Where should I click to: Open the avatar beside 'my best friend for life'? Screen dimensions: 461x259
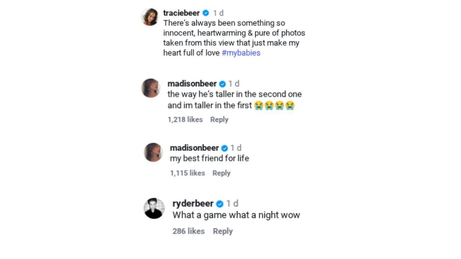click(x=153, y=152)
